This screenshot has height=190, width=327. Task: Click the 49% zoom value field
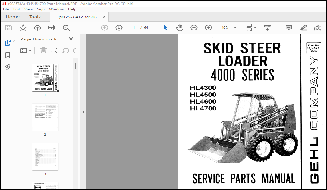[225, 27]
